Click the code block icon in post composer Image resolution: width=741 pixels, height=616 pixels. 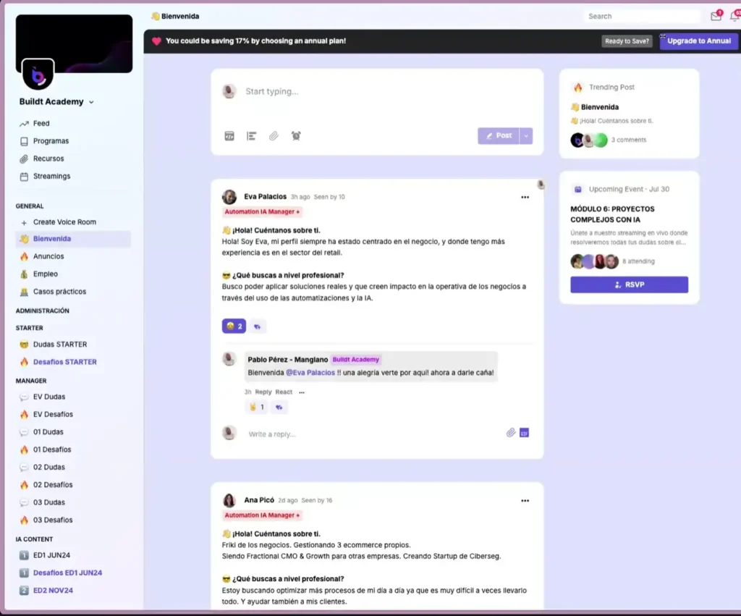coord(229,135)
